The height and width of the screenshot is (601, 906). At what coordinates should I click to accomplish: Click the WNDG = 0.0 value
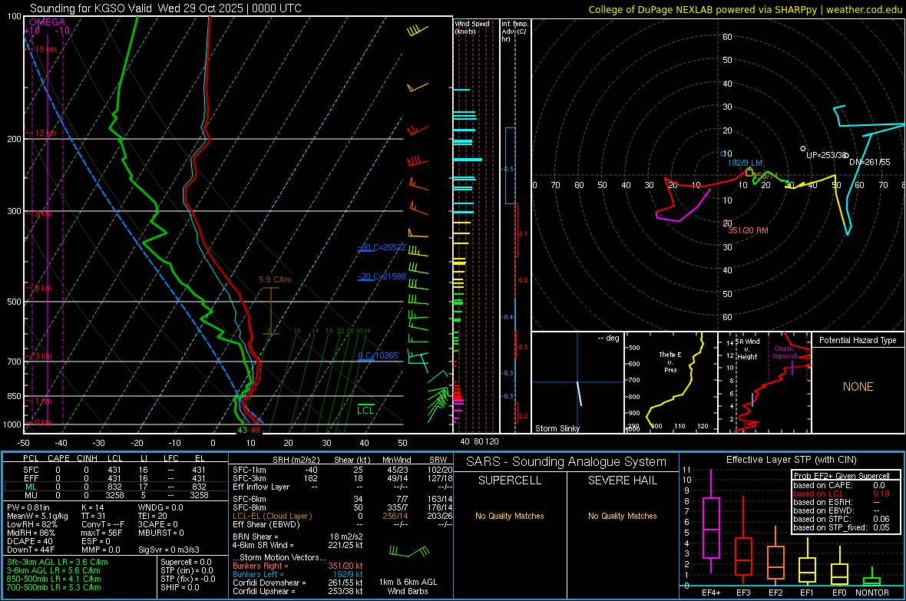point(160,507)
